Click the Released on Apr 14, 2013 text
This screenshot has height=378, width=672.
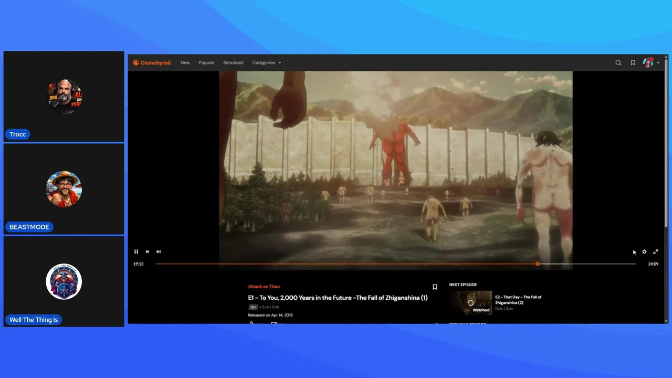270,315
